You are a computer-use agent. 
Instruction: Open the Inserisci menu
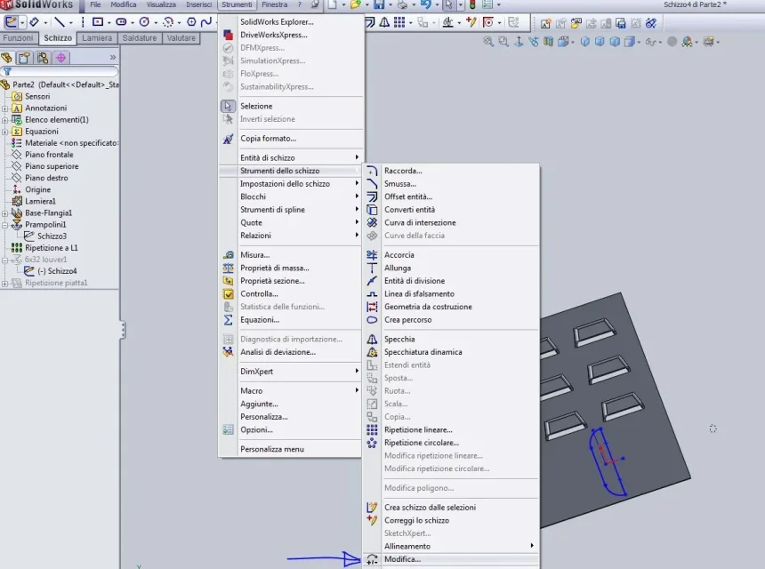coord(199,4)
